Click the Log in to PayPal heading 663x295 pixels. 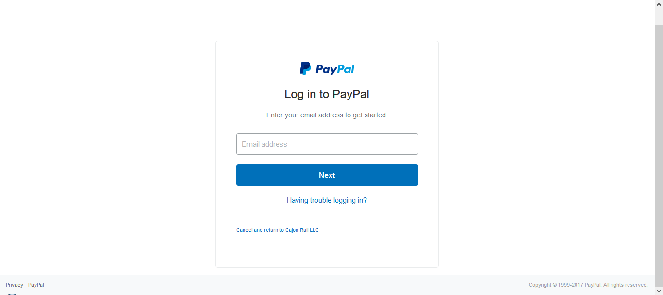(x=327, y=94)
